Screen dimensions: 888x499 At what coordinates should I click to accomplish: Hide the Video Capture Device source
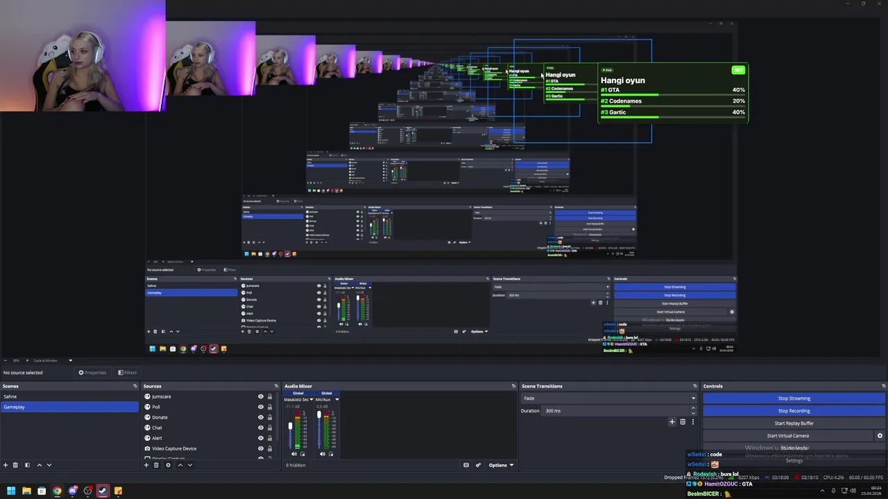261,448
